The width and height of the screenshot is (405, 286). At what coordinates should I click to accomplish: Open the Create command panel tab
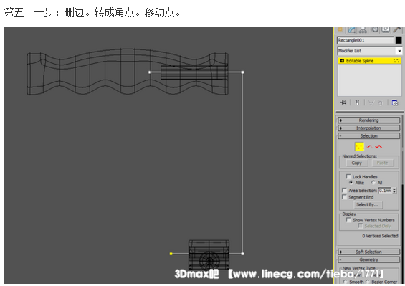pyautogui.click(x=340, y=29)
